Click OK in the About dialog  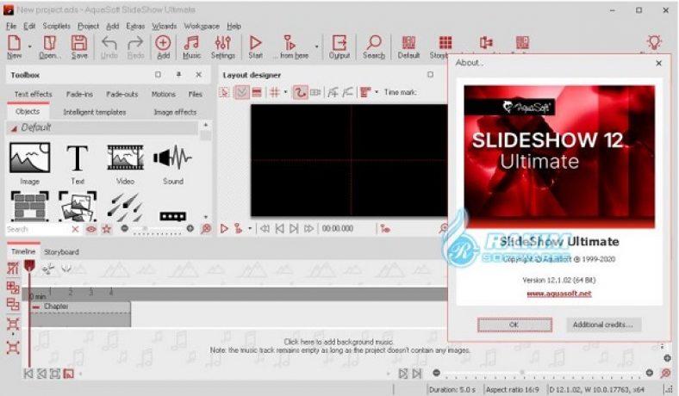point(514,325)
